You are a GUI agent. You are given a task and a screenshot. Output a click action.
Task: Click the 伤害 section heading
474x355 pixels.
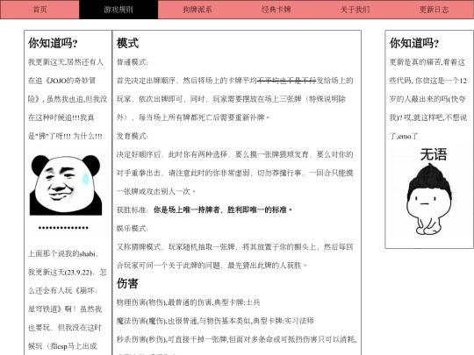127,283
